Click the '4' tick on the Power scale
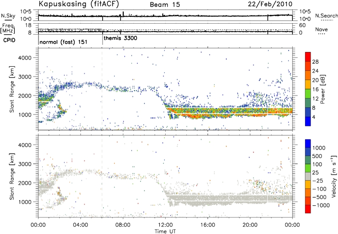 [314, 117]
